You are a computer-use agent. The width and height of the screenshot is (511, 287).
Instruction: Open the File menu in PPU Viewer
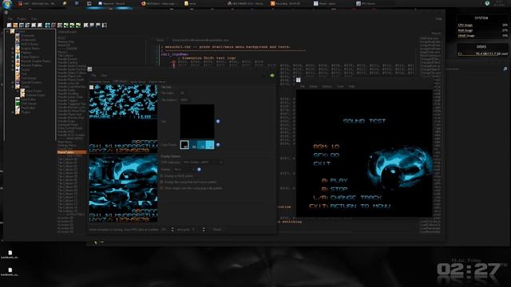pyautogui.click(x=93, y=76)
